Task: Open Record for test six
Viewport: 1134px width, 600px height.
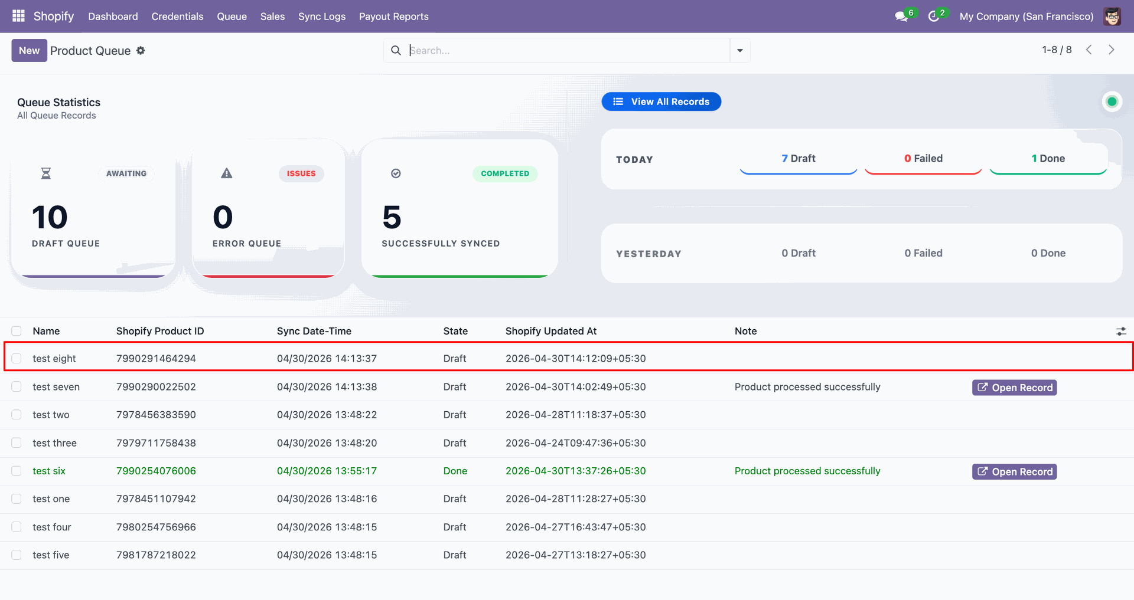Action: point(1015,471)
